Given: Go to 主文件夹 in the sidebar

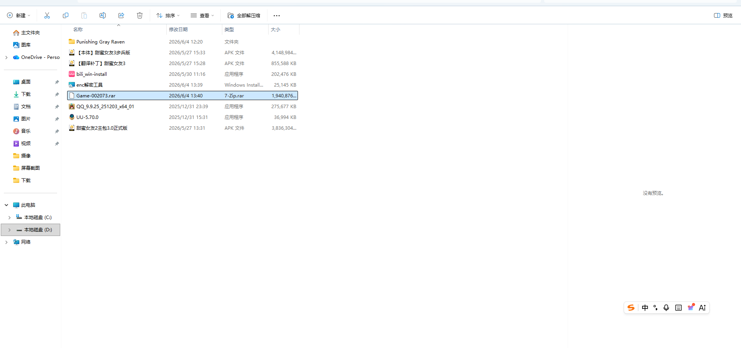Looking at the screenshot, I should [x=31, y=33].
